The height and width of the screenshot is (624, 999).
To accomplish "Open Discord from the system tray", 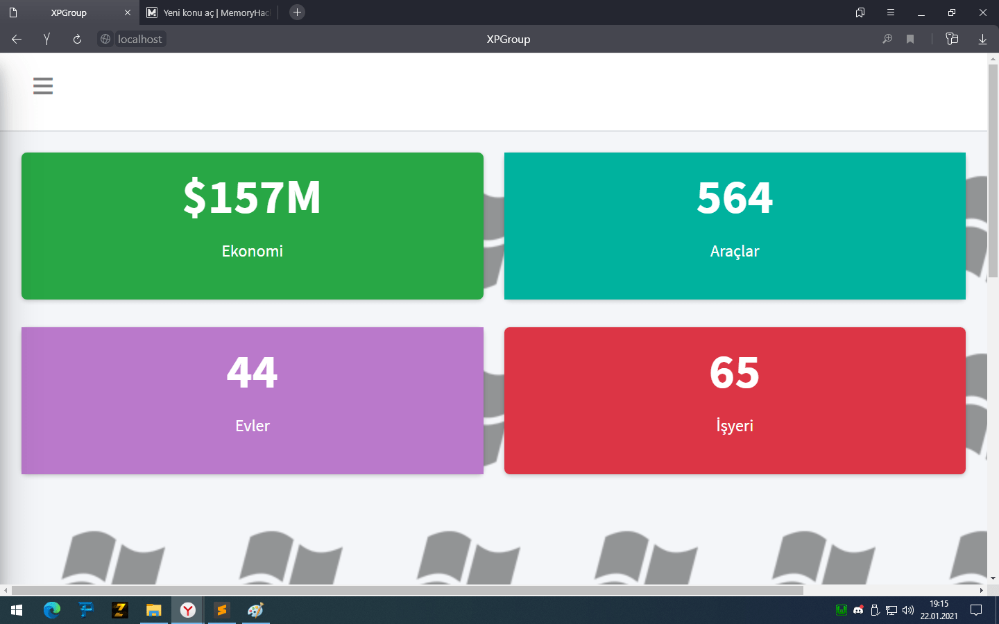I will click(858, 610).
